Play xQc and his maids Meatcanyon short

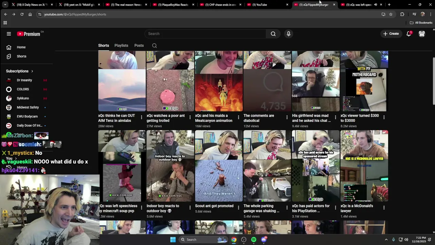pyautogui.click(x=219, y=81)
